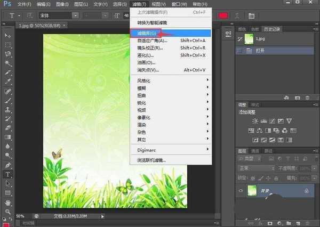
Task: Select the Zoom tool
Action: (8, 211)
